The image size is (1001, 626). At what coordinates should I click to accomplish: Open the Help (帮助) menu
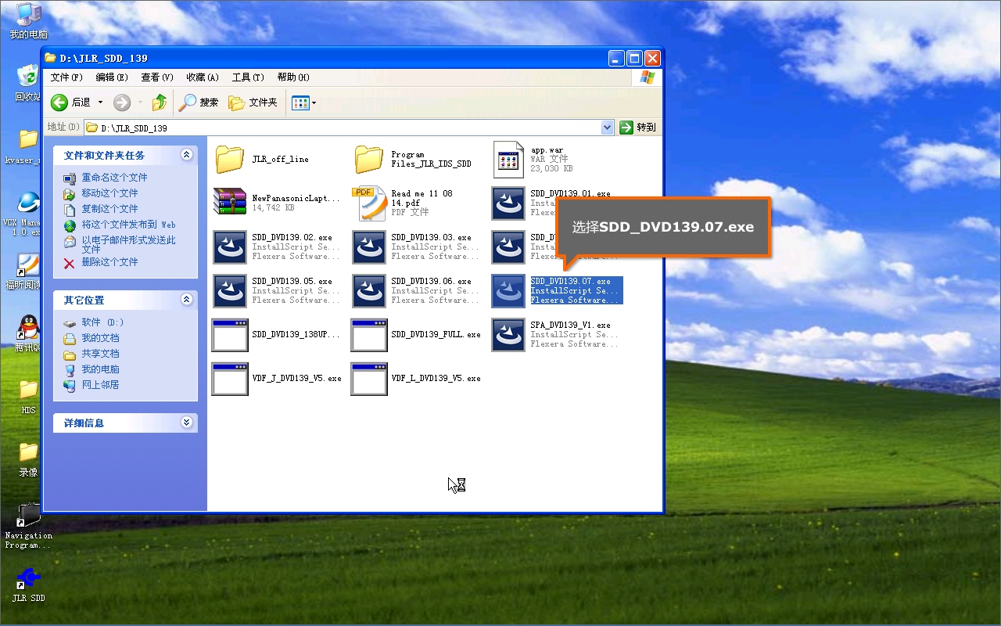293,77
